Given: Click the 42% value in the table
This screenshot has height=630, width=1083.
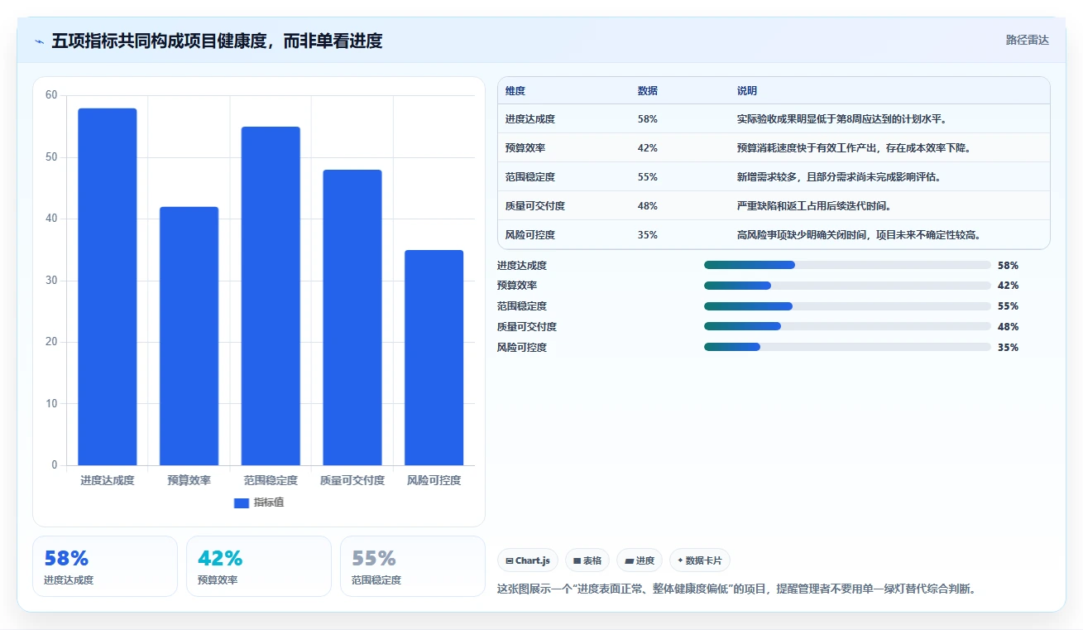Looking at the screenshot, I should (648, 148).
